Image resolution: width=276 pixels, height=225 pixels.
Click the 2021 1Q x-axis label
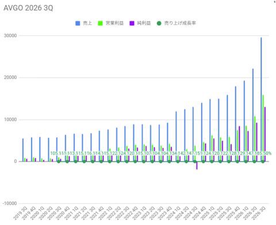pos(72,213)
